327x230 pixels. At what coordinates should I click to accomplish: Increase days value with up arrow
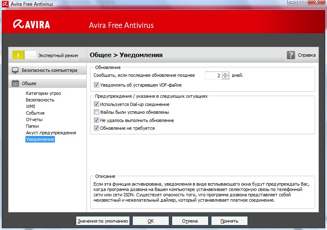tap(225, 74)
